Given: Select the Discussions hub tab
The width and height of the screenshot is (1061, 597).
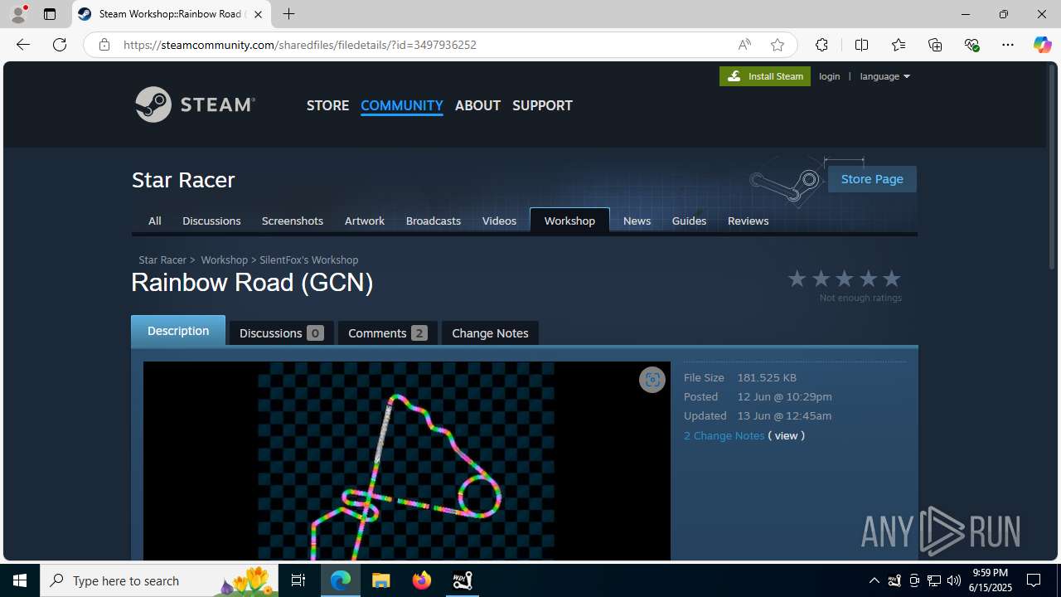Looking at the screenshot, I should tap(211, 221).
